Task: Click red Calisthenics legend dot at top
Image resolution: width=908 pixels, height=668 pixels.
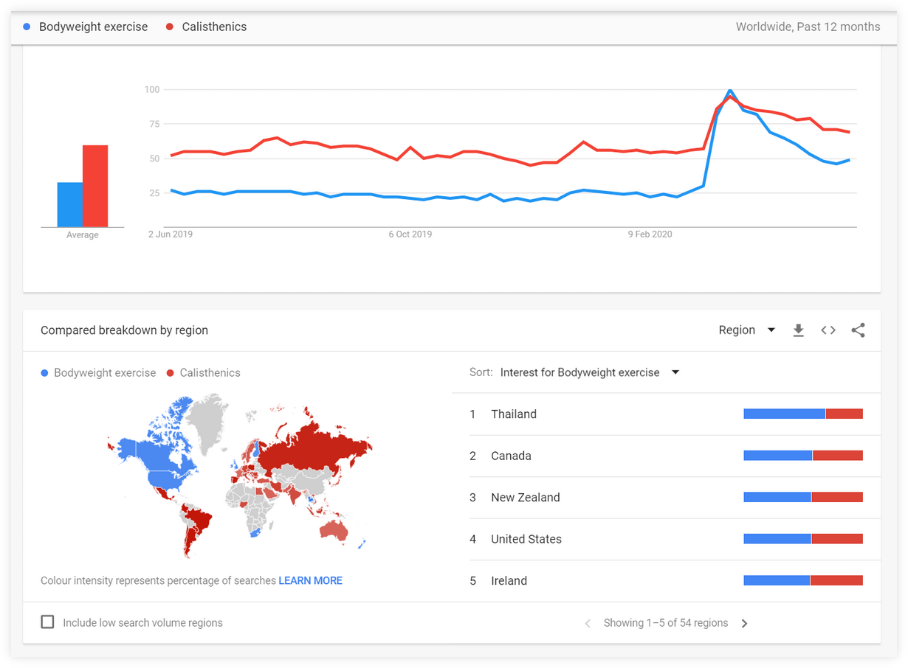Action: click(170, 27)
